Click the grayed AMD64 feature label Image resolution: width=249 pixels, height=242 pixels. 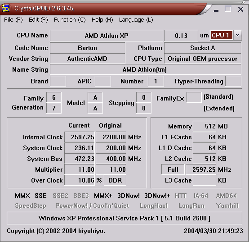click(227, 196)
